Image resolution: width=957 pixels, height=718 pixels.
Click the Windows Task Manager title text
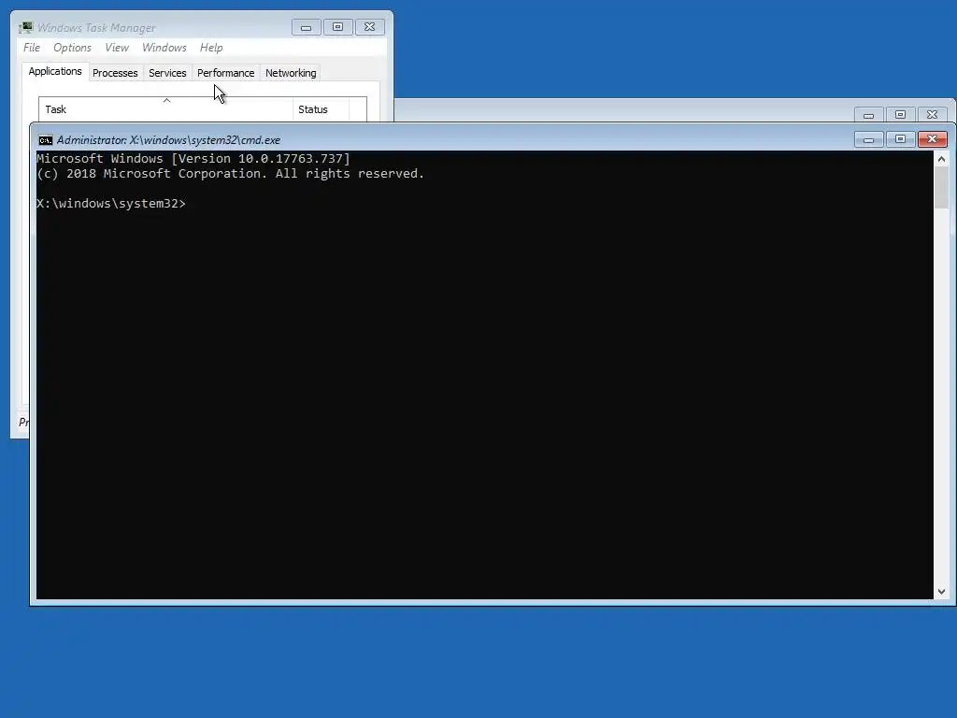96,28
